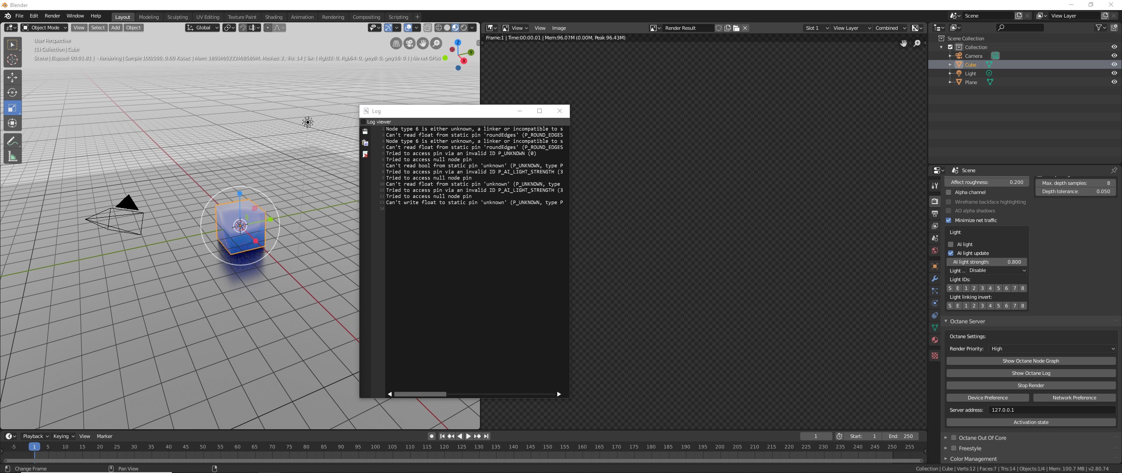Select the Measure tool icon
Image resolution: width=1122 pixels, height=473 pixels.
click(12, 157)
